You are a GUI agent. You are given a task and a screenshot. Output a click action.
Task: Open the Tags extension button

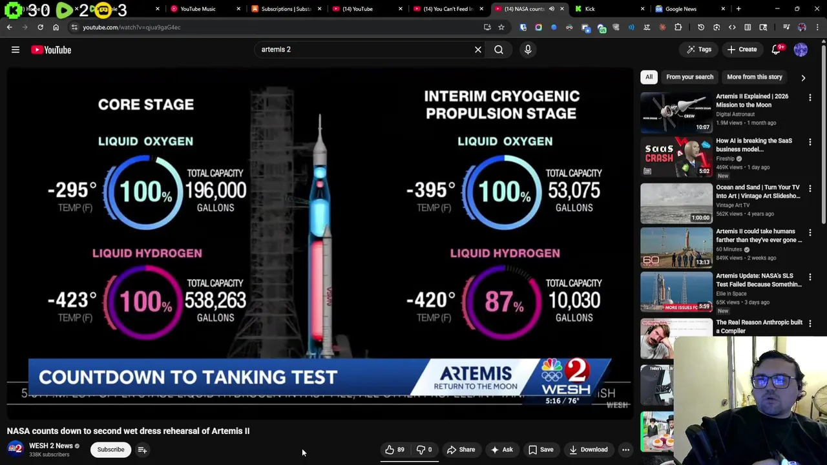click(699, 50)
